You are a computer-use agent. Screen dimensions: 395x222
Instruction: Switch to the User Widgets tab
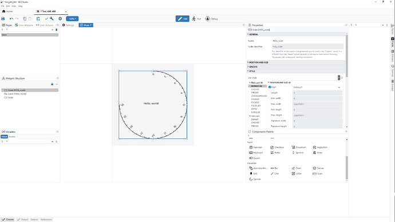click(x=24, y=25)
